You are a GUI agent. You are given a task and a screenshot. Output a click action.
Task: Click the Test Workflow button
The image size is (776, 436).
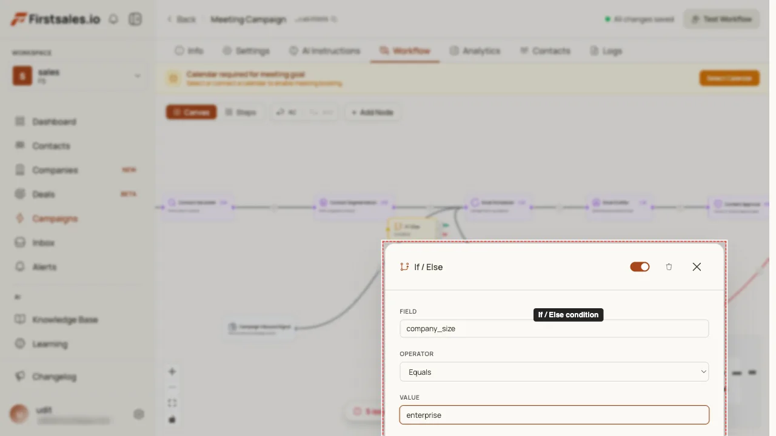pos(721,19)
